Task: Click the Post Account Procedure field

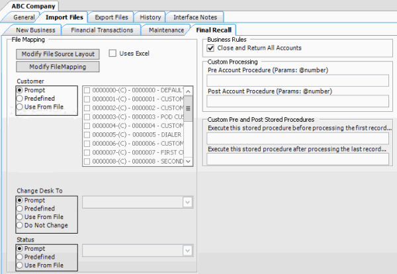Action: pyautogui.click(x=298, y=101)
